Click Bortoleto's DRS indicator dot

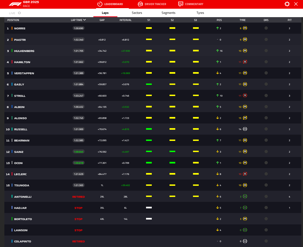point(266,219)
